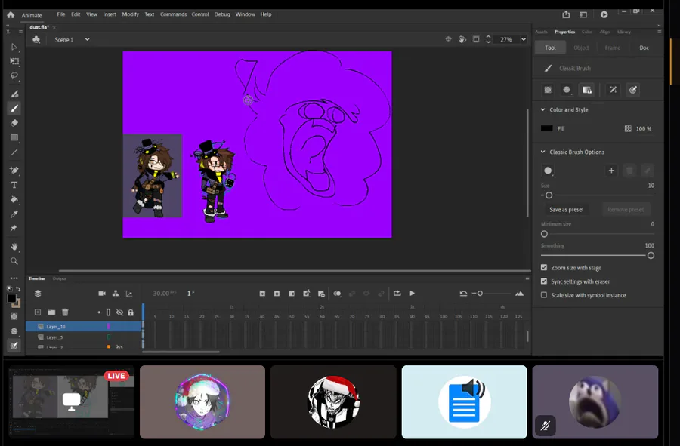Image resolution: width=680 pixels, height=446 pixels.
Task: Click the Add Camera icon in timeline
Action: [x=102, y=294]
